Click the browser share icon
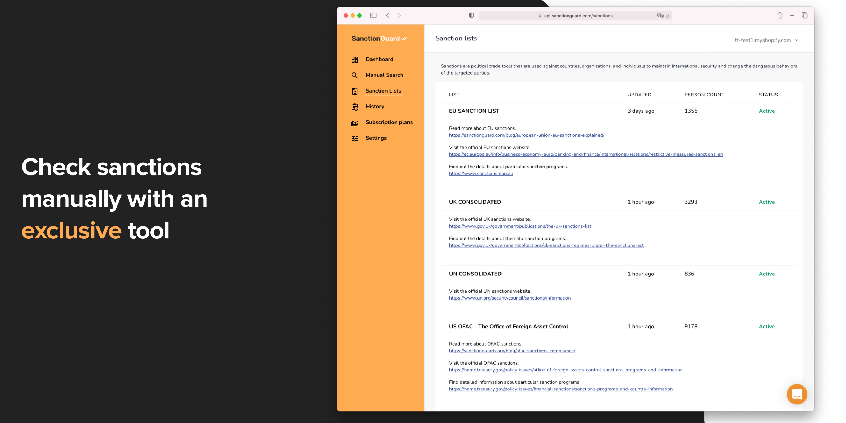This screenshot has height=423, width=846. click(779, 15)
